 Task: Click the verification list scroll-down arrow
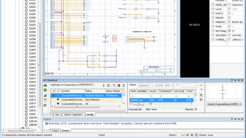(x=124, y=103)
